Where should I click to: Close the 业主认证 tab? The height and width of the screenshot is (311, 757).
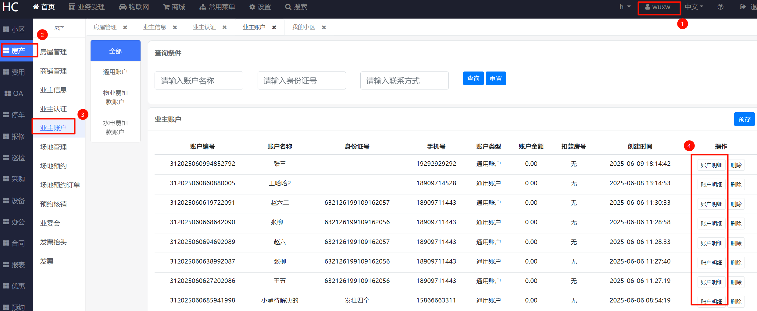(x=224, y=27)
